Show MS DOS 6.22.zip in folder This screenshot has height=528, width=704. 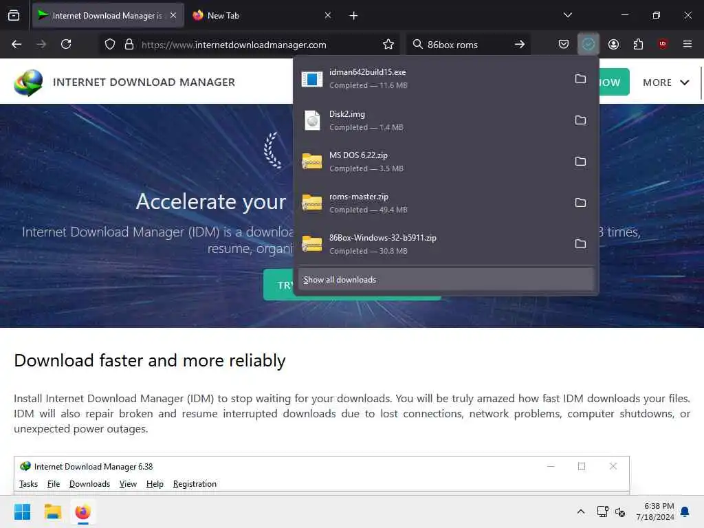(580, 161)
